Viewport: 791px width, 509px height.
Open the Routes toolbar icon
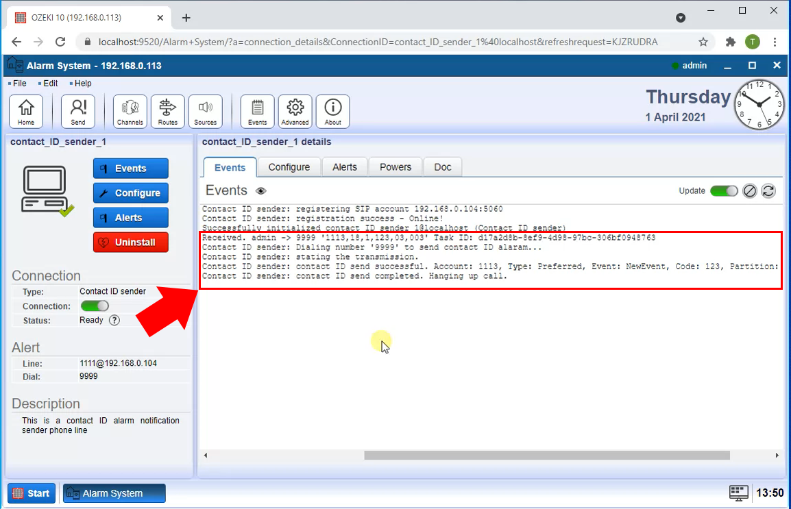(x=167, y=112)
